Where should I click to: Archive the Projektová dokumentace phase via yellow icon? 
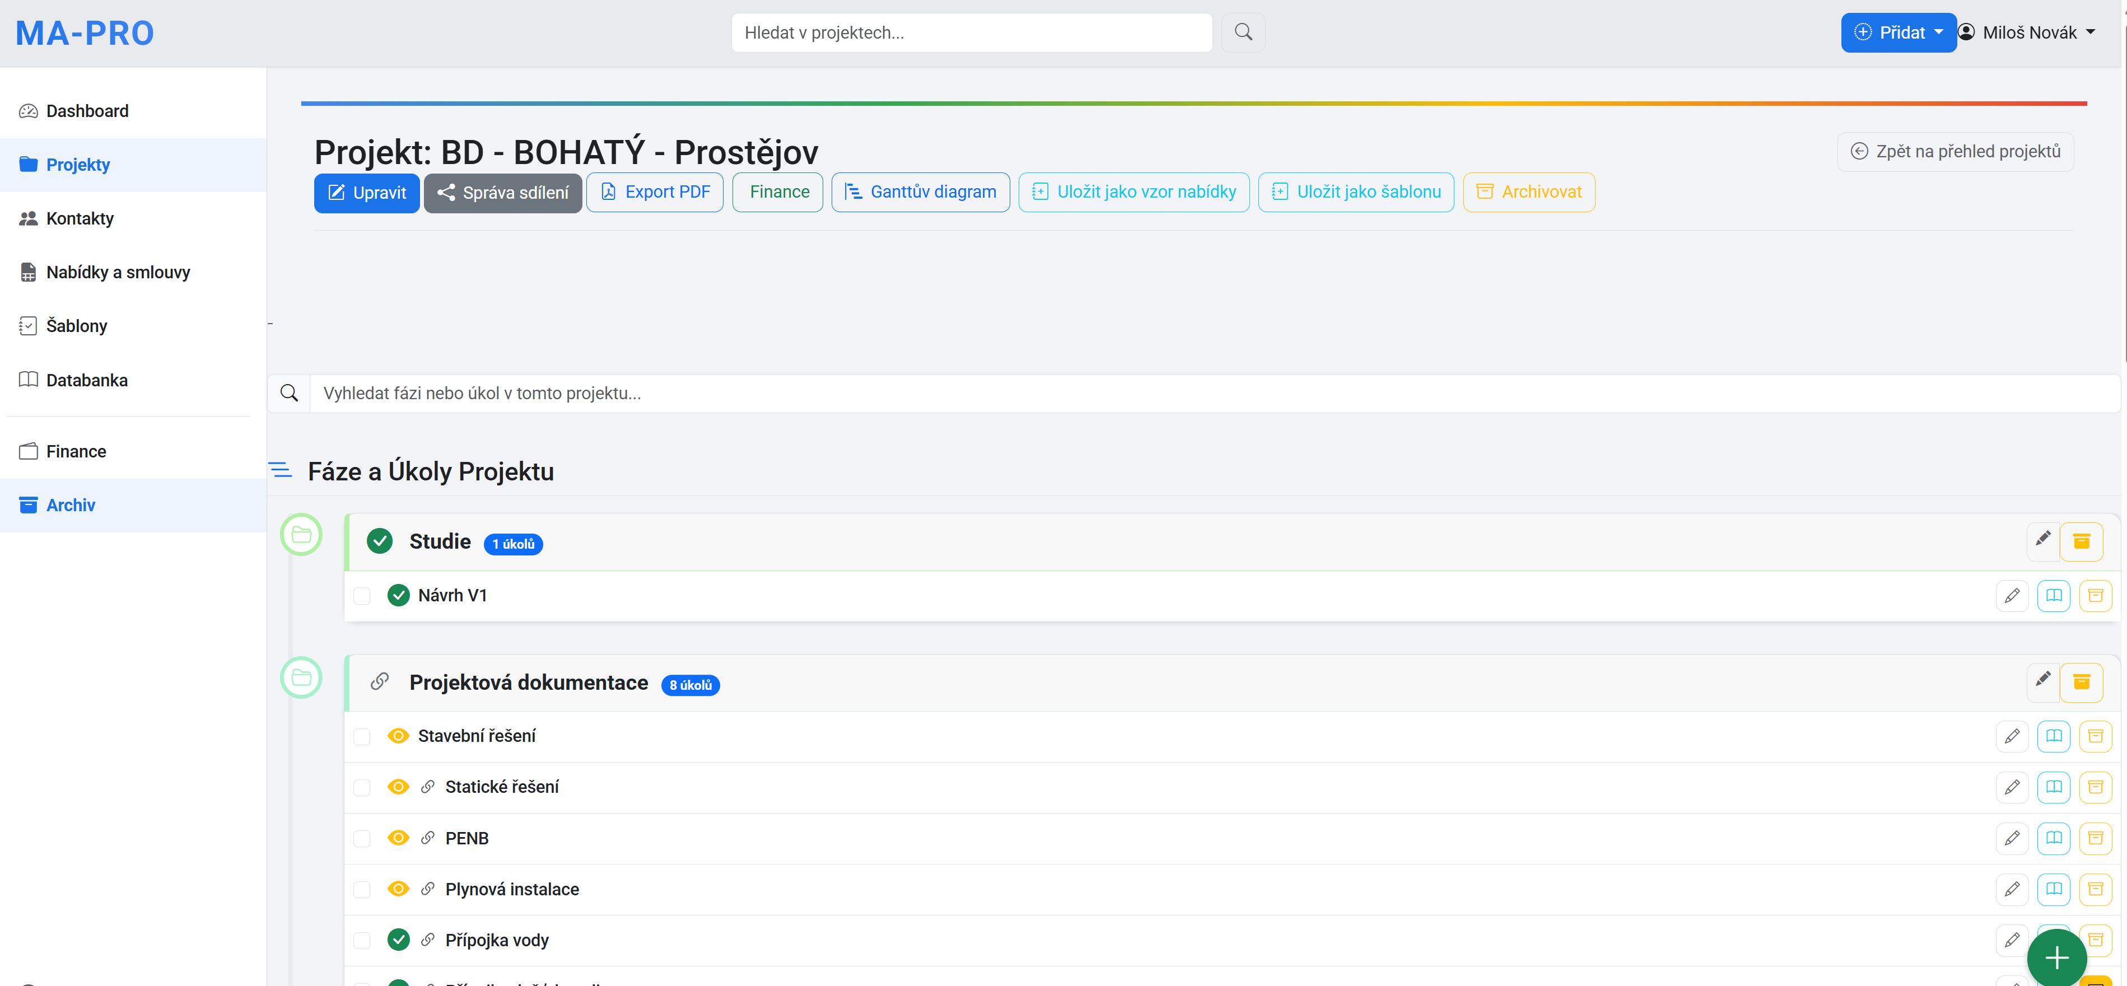(2081, 682)
